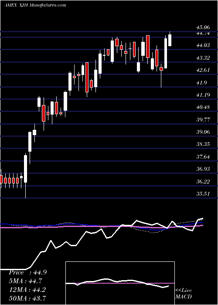Screen dimensions: 218x305
Task: Click the 44.03 price axis label
Action: 203,45
